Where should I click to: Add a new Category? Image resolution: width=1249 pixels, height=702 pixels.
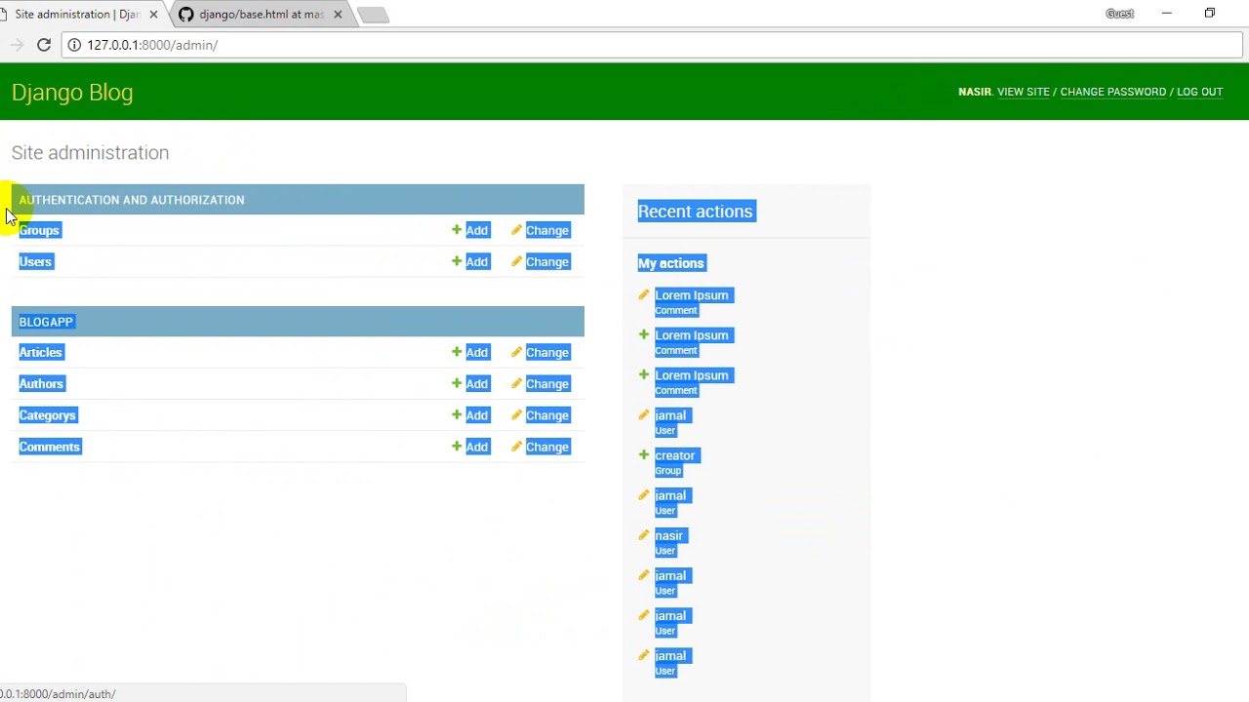470,415
